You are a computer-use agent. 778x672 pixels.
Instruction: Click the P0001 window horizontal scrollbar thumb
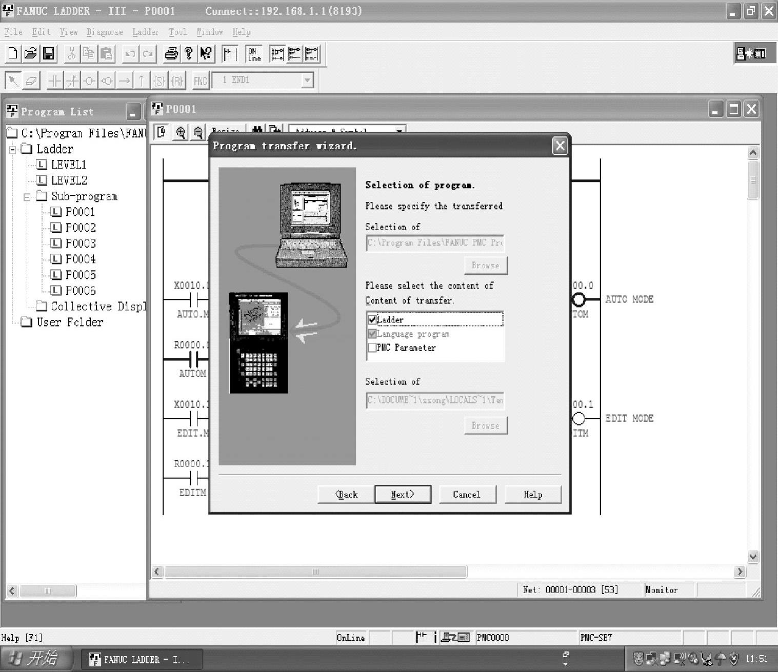pyautogui.click(x=315, y=572)
